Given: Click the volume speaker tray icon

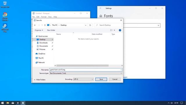Looking at the screenshot, I should pyautogui.click(x=172, y=103).
